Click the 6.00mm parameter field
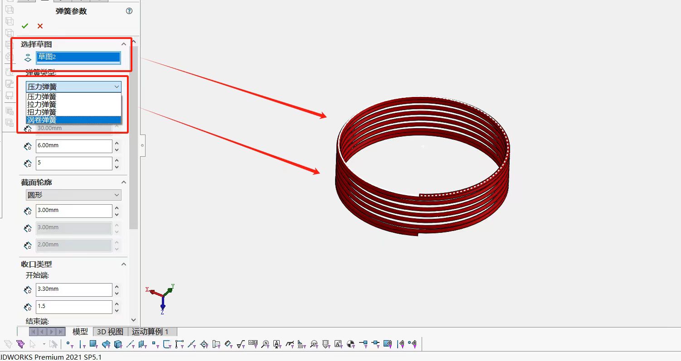Viewport: 681px width, 361px height. point(74,146)
